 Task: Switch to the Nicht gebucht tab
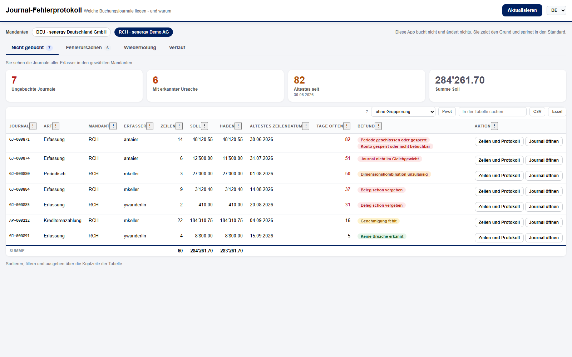pos(32,47)
